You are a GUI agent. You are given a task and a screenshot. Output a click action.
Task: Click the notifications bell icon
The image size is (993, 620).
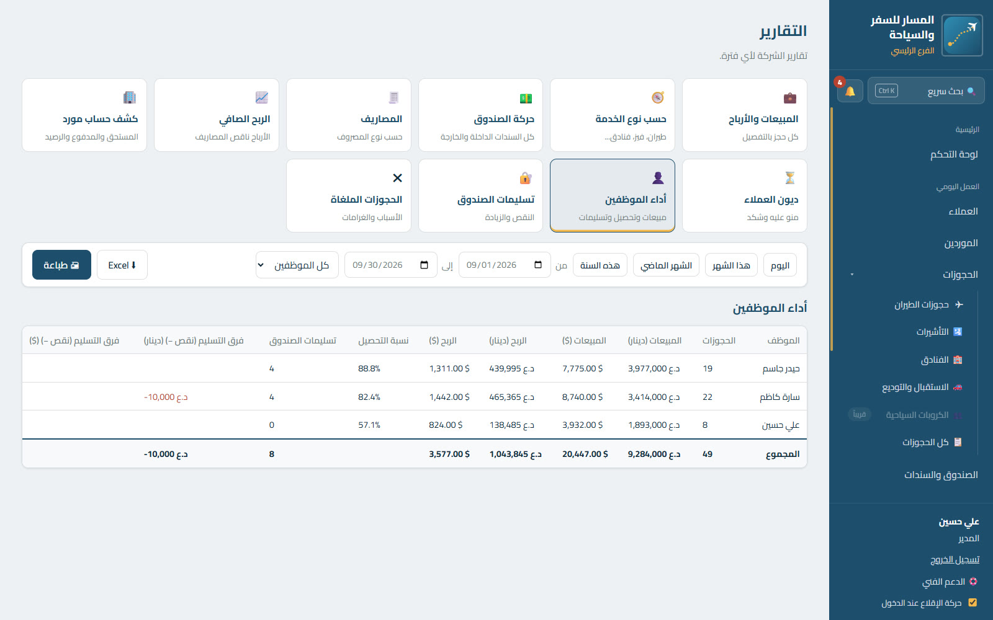pyautogui.click(x=850, y=91)
